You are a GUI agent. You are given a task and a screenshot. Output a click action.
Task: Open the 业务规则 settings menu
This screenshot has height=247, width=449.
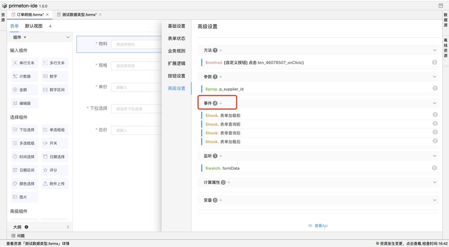point(176,51)
